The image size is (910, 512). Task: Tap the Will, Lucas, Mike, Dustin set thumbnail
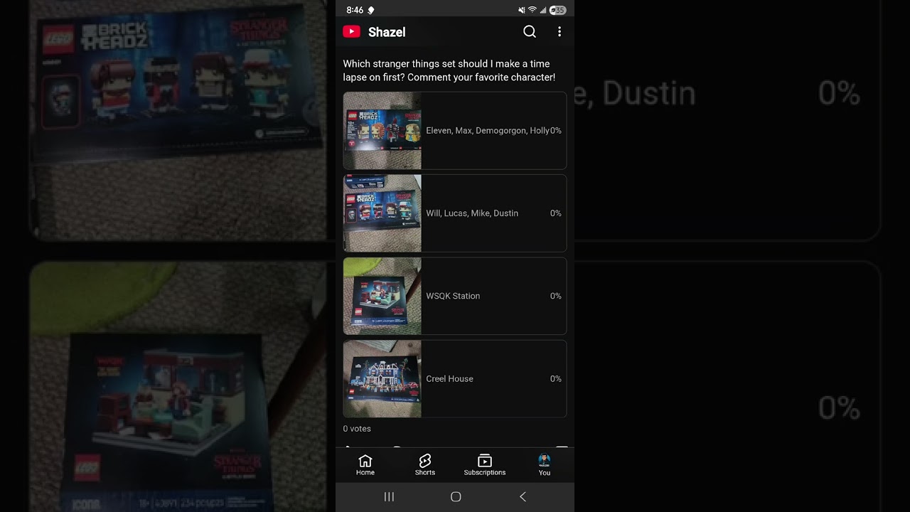pos(382,213)
